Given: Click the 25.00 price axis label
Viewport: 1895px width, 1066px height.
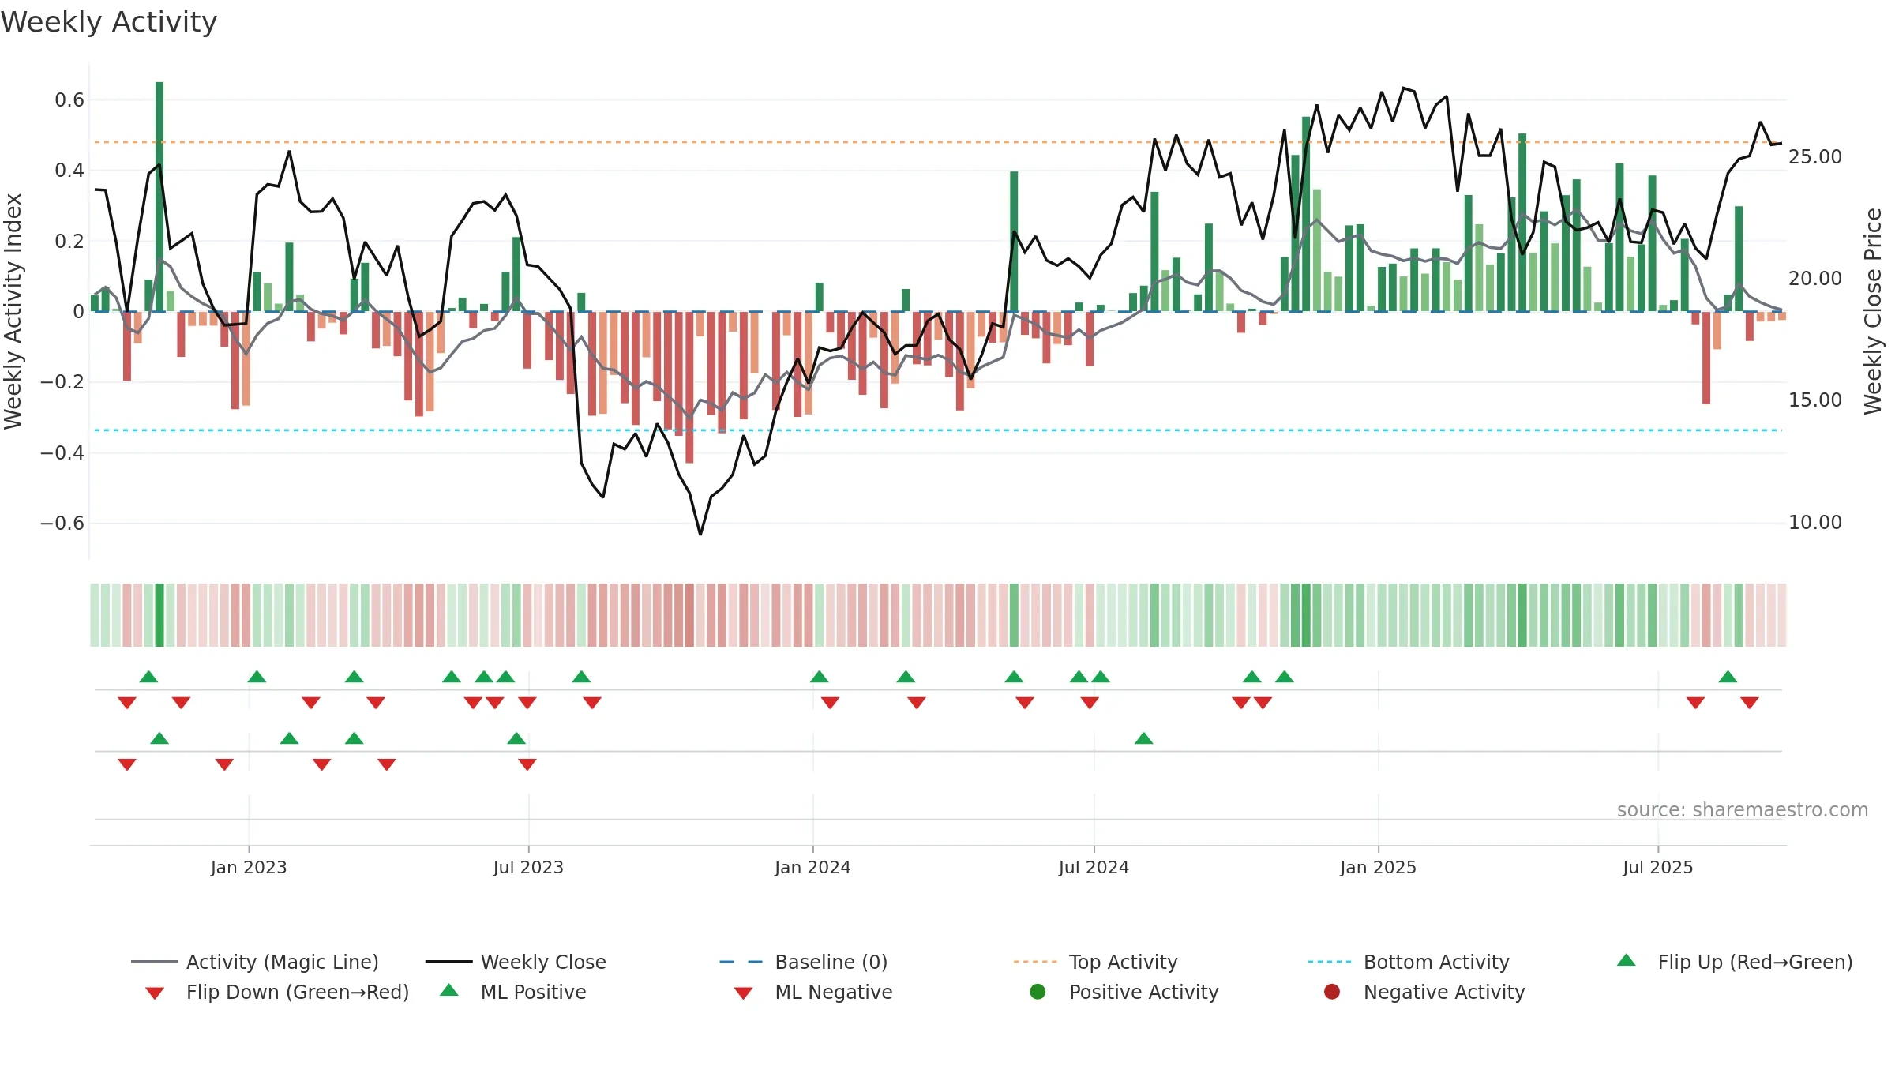Looking at the screenshot, I should click(1815, 156).
